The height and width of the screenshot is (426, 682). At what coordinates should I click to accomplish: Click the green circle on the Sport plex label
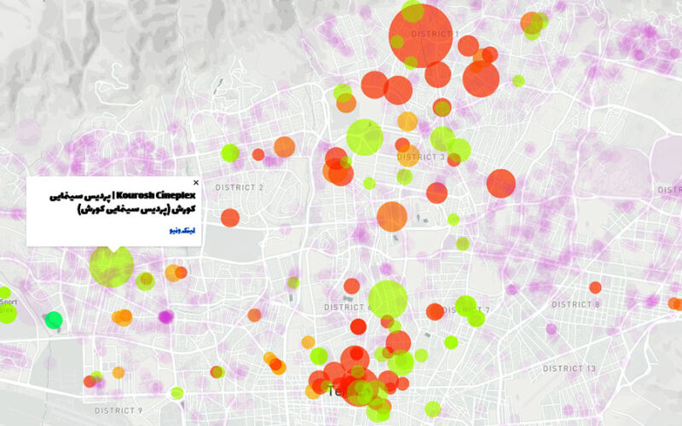[x=8, y=314]
